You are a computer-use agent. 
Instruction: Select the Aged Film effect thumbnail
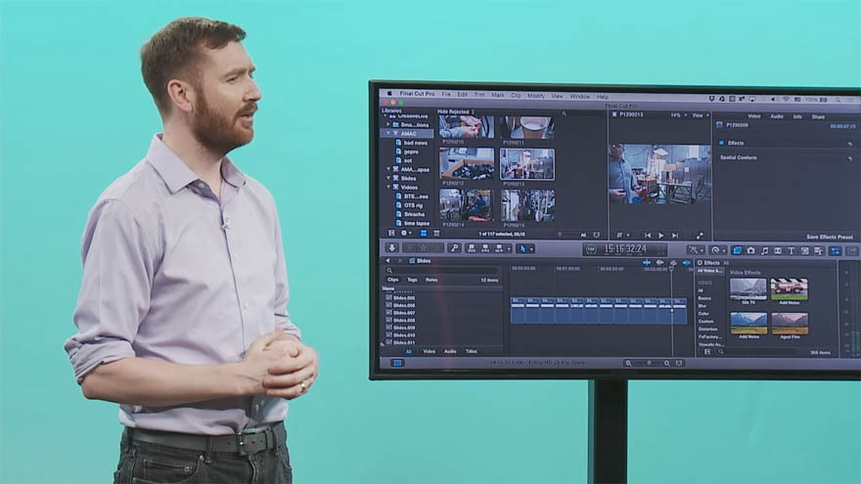coord(790,324)
